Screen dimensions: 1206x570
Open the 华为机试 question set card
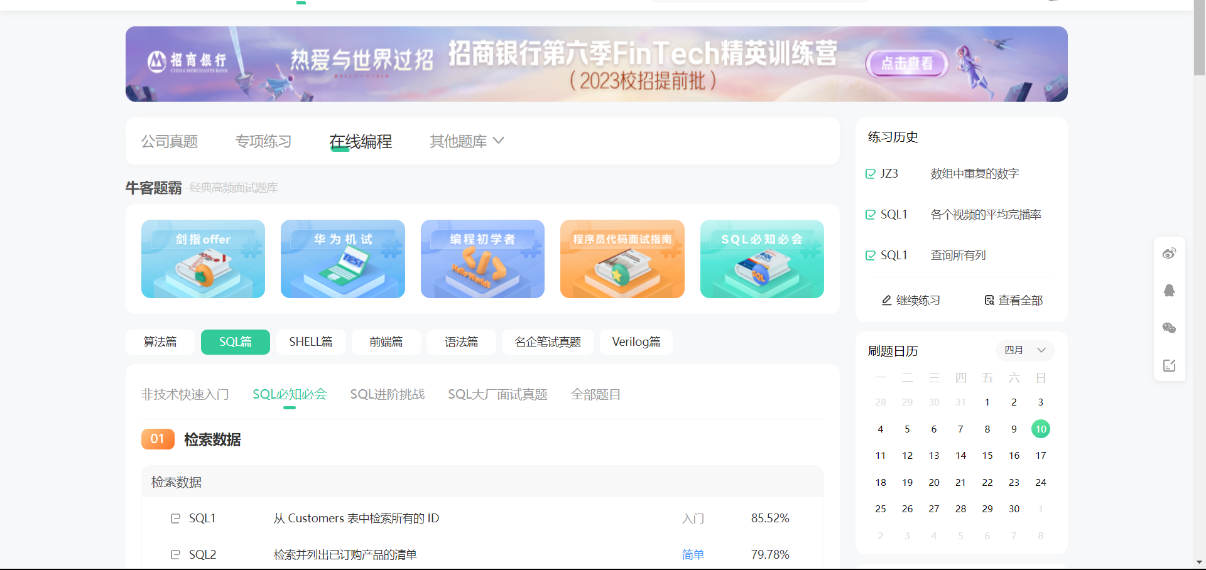[x=343, y=259]
